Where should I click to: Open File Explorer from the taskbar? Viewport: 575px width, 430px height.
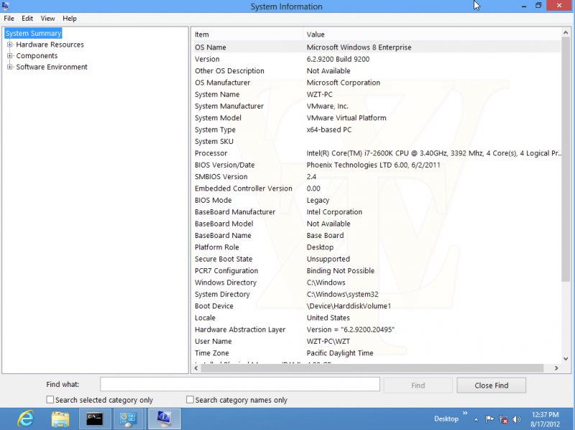60,418
